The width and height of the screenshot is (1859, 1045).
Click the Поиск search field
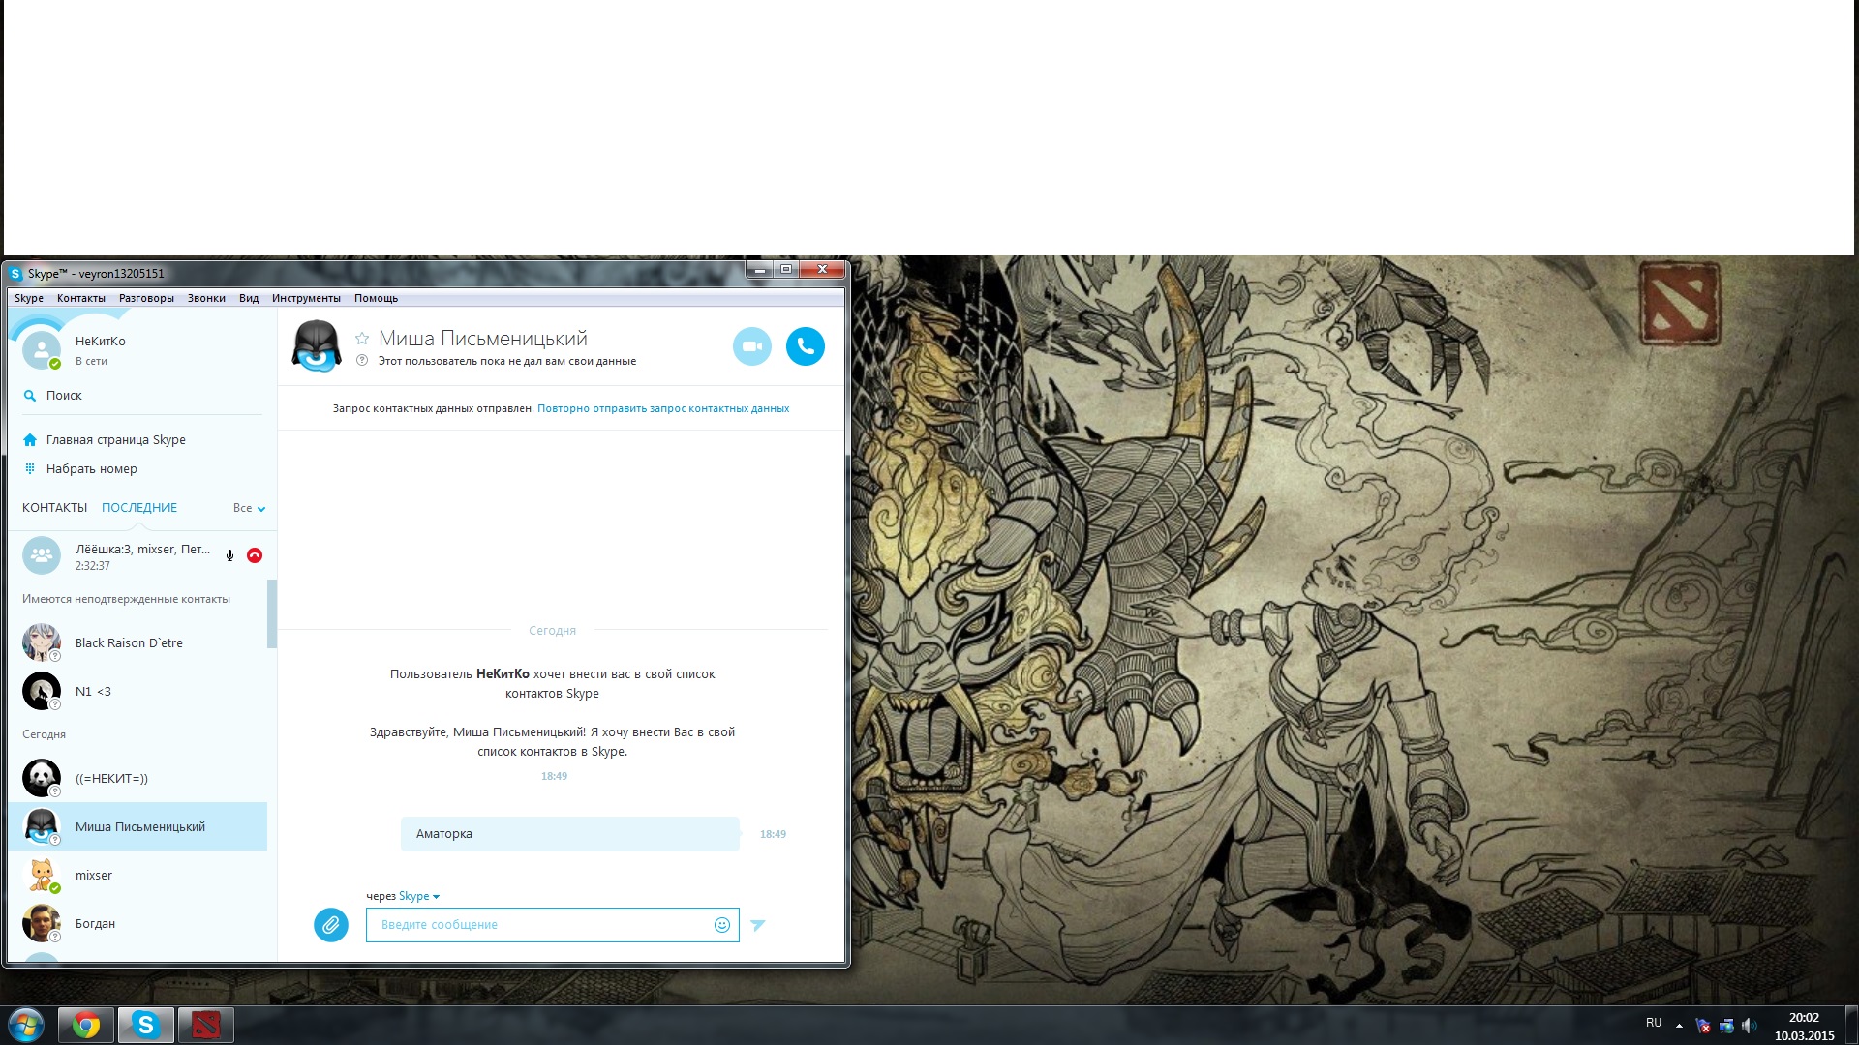click(x=141, y=396)
